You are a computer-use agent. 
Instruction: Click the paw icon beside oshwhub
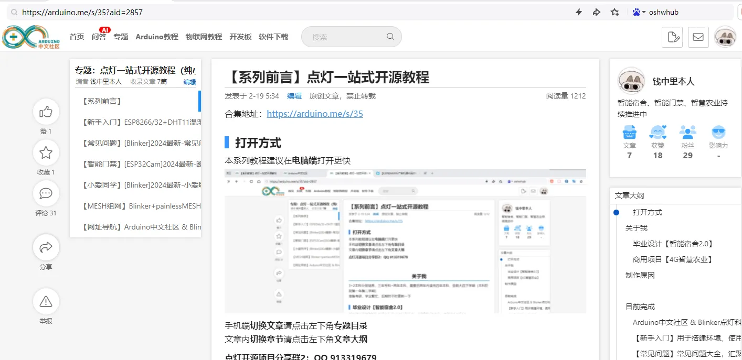pos(637,12)
